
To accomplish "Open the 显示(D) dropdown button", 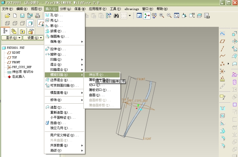I will pos(12,38).
